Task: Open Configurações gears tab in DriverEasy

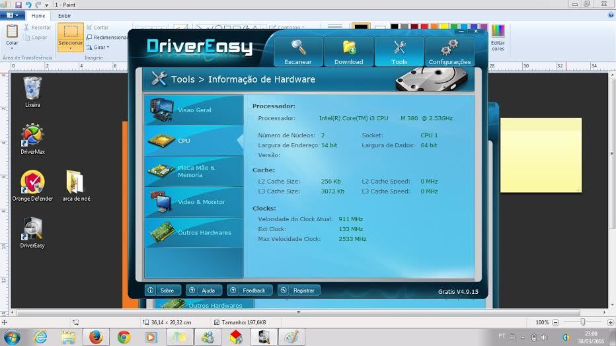Action: 449,52
